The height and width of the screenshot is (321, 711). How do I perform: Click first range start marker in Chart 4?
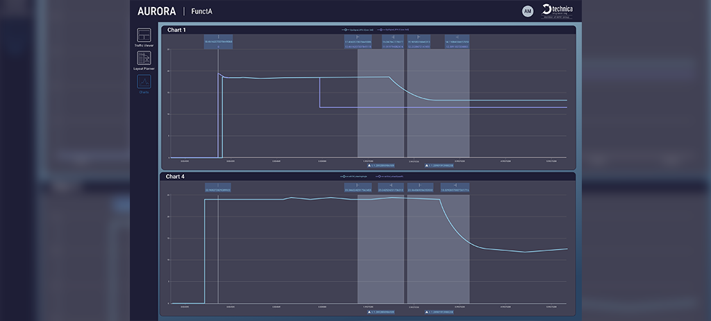coord(358,188)
